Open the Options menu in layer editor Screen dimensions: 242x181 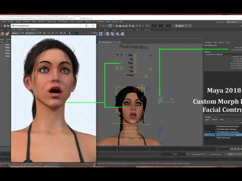click(215, 120)
